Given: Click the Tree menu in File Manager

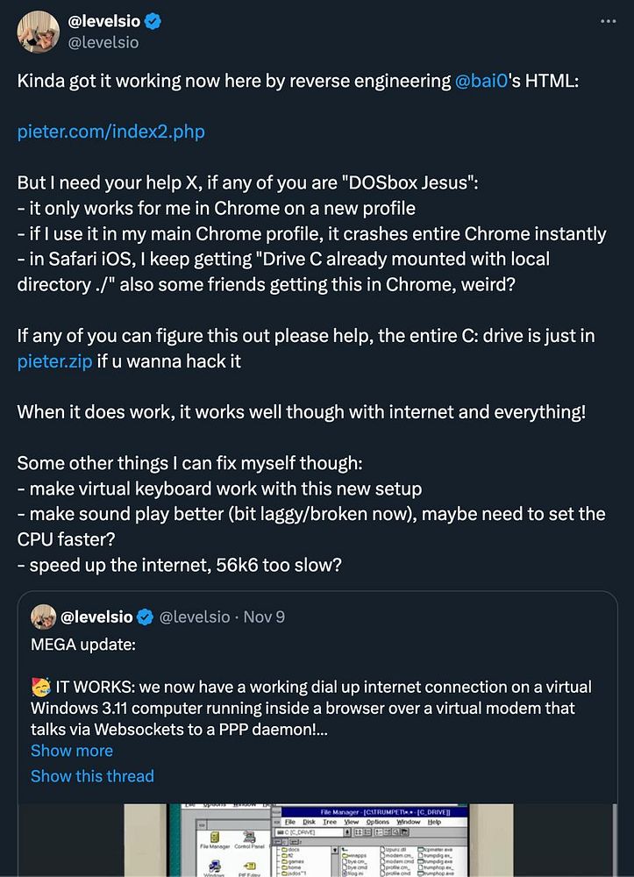Looking at the screenshot, I should [x=330, y=822].
